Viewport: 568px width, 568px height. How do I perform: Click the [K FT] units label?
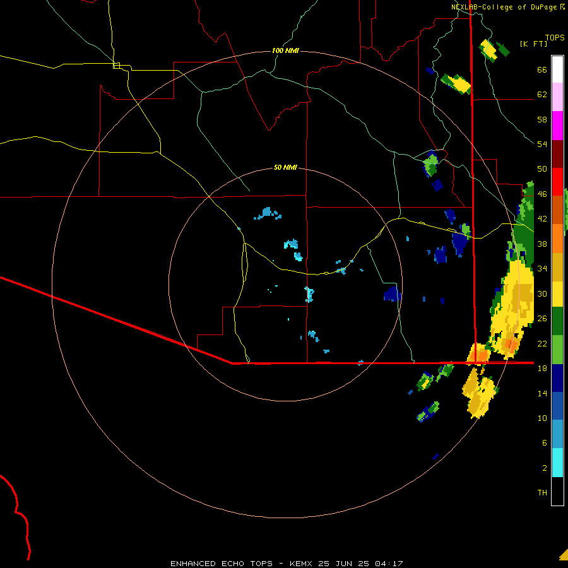tap(533, 44)
